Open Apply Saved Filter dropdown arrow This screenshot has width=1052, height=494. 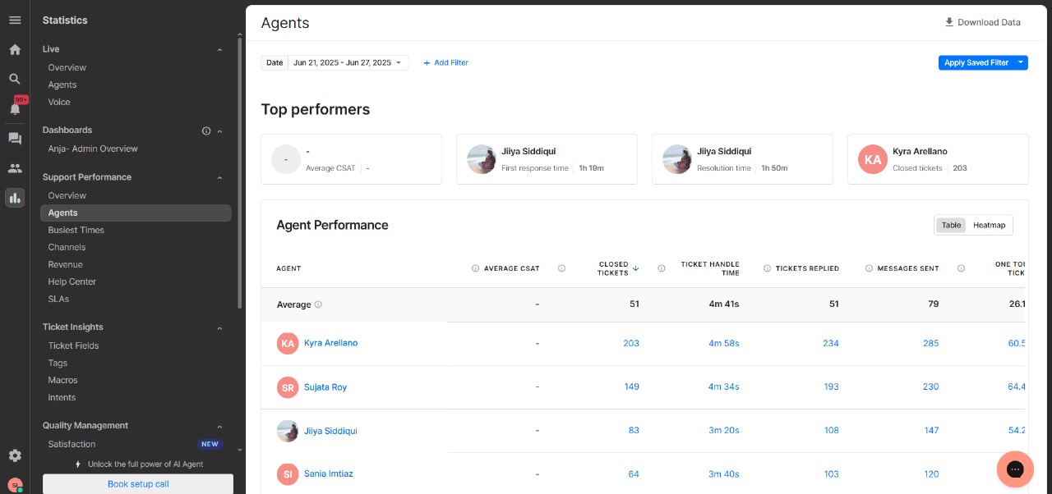pos(1021,62)
